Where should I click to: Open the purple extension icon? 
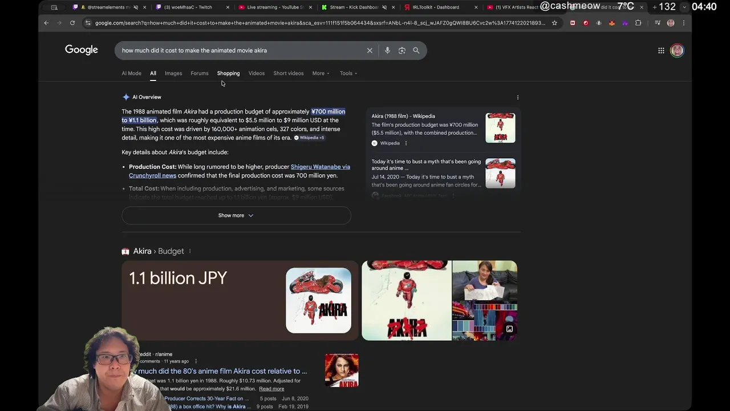[625, 23]
